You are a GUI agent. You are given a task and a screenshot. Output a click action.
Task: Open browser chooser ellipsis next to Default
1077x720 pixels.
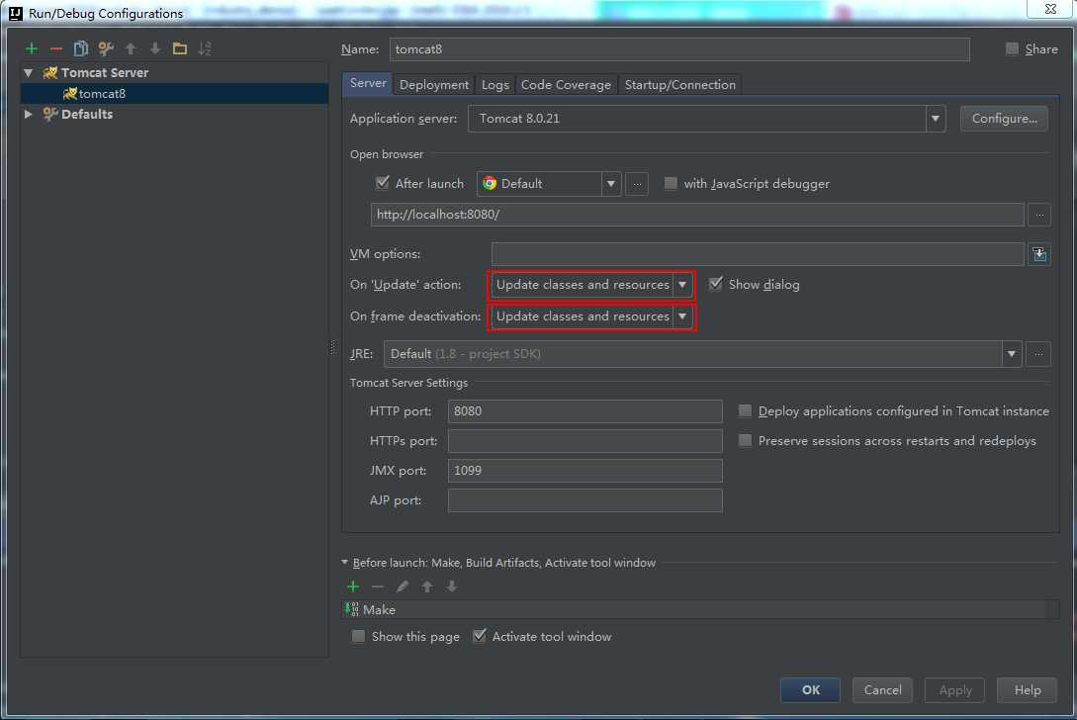[637, 184]
